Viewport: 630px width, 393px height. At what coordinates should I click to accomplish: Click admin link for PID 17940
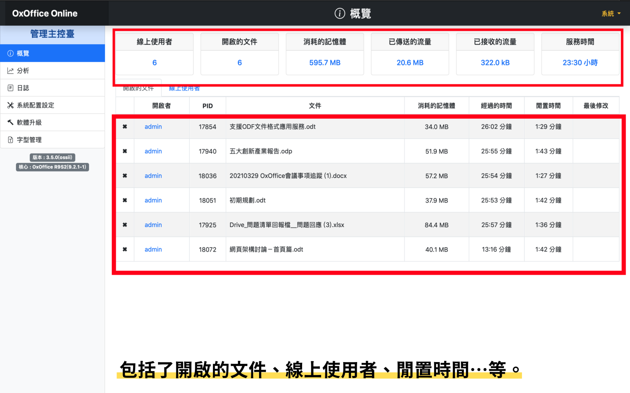pos(153,151)
